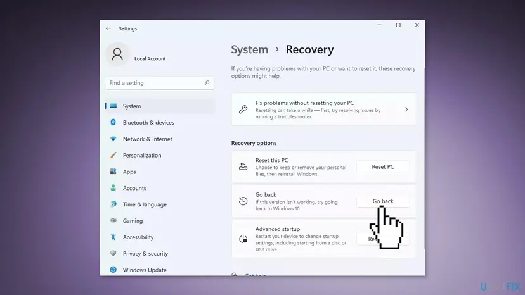This screenshot has width=525, height=295.
Task: Click the back arrow in Settings title bar
Action: pos(108,28)
